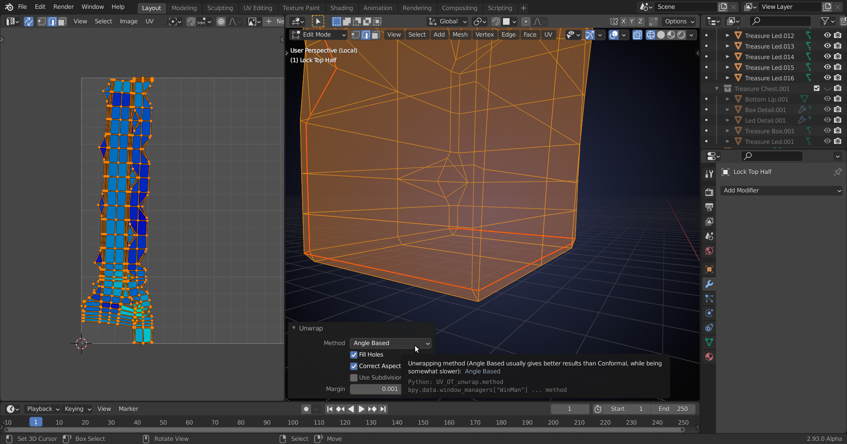Open the Material properties tab icon
Viewport: 847px width, 444px height.
[x=709, y=357]
